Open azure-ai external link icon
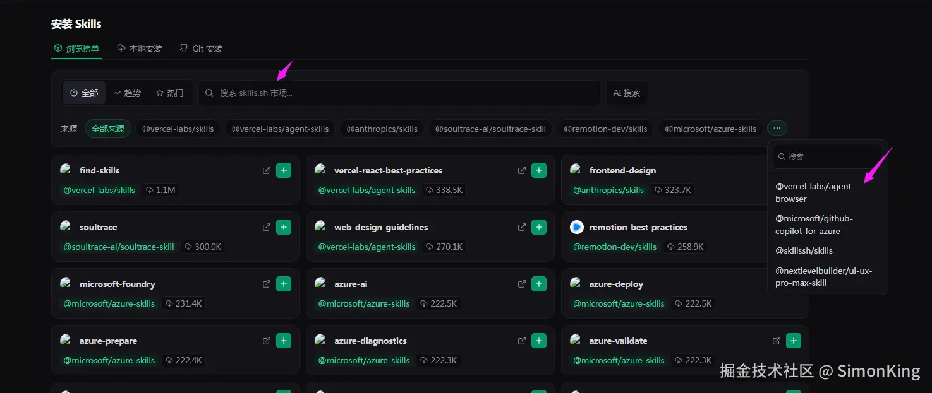The image size is (932, 393). 522,284
